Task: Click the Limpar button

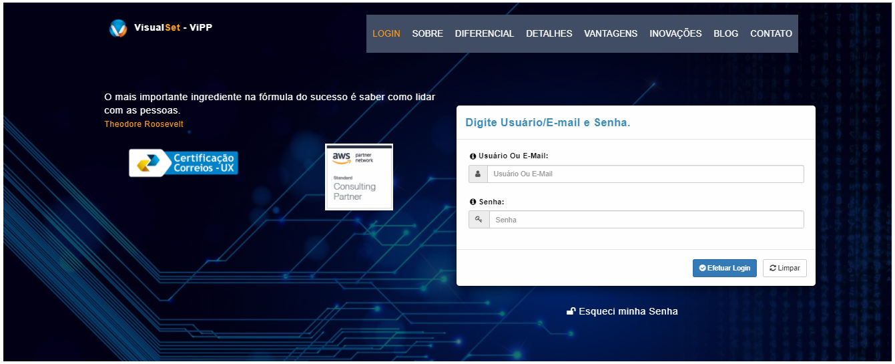Action: tap(785, 268)
